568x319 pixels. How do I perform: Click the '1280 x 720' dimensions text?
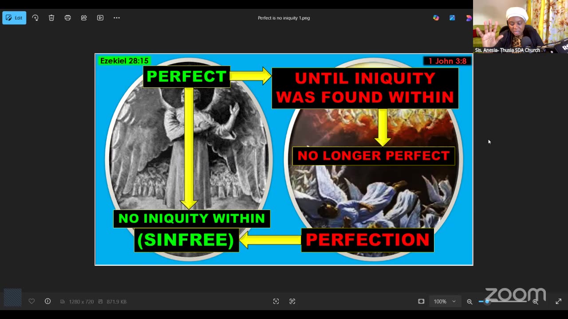(x=81, y=302)
